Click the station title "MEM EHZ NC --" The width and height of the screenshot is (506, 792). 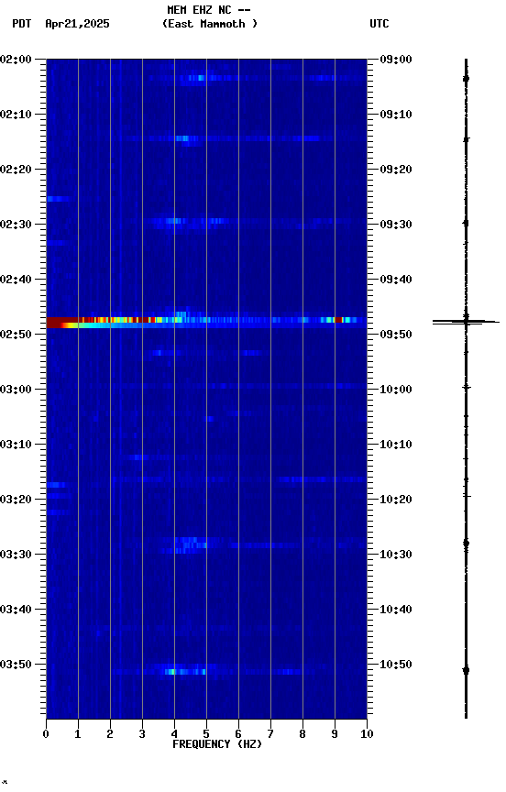[209, 10]
